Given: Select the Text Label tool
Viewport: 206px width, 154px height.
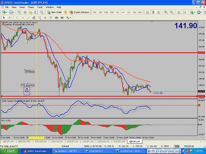Looking at the screenshot, I should [51, 18].
